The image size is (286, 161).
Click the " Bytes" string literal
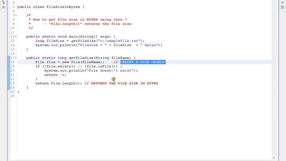pyautogui.click(x=149, y=45)
